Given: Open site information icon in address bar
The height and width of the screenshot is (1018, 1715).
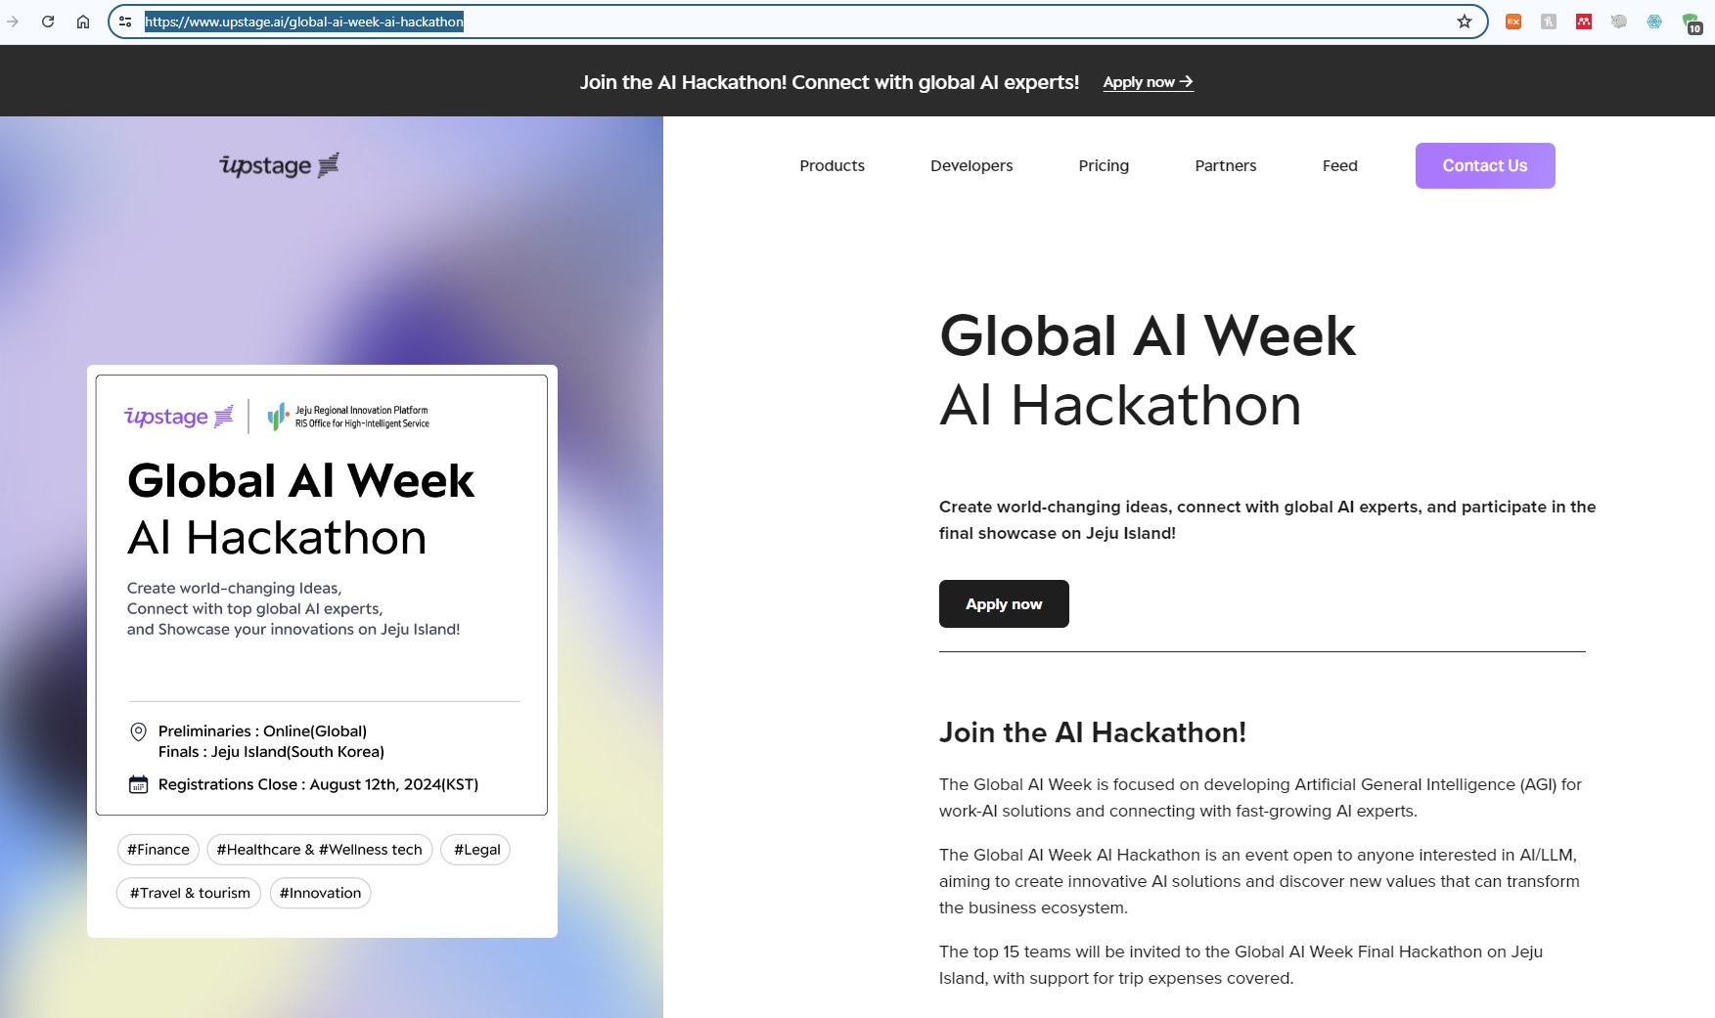Looking at the screenshot, I should coord(125,22).
